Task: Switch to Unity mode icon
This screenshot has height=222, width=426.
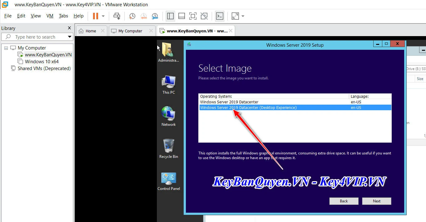Action: [204, 16]
